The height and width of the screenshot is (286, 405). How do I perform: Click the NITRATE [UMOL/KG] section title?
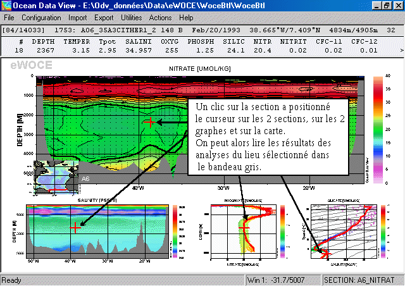click(x=200, y=69)
